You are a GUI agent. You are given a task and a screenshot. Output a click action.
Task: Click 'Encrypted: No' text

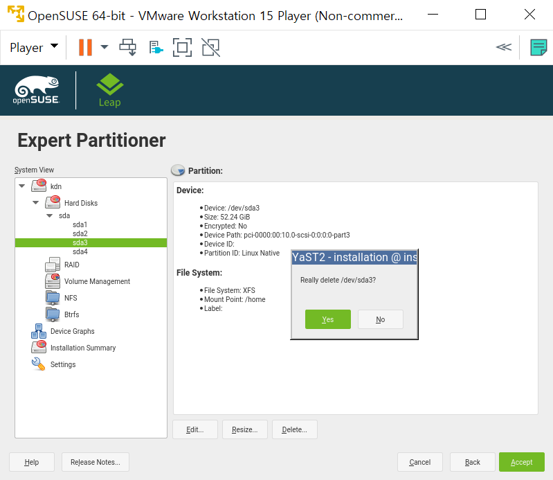(x=226, y=226)
